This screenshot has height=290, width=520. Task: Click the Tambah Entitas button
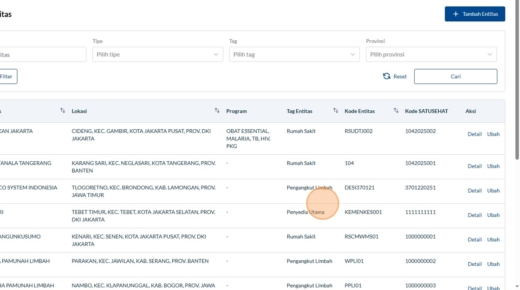pos(474,14)
